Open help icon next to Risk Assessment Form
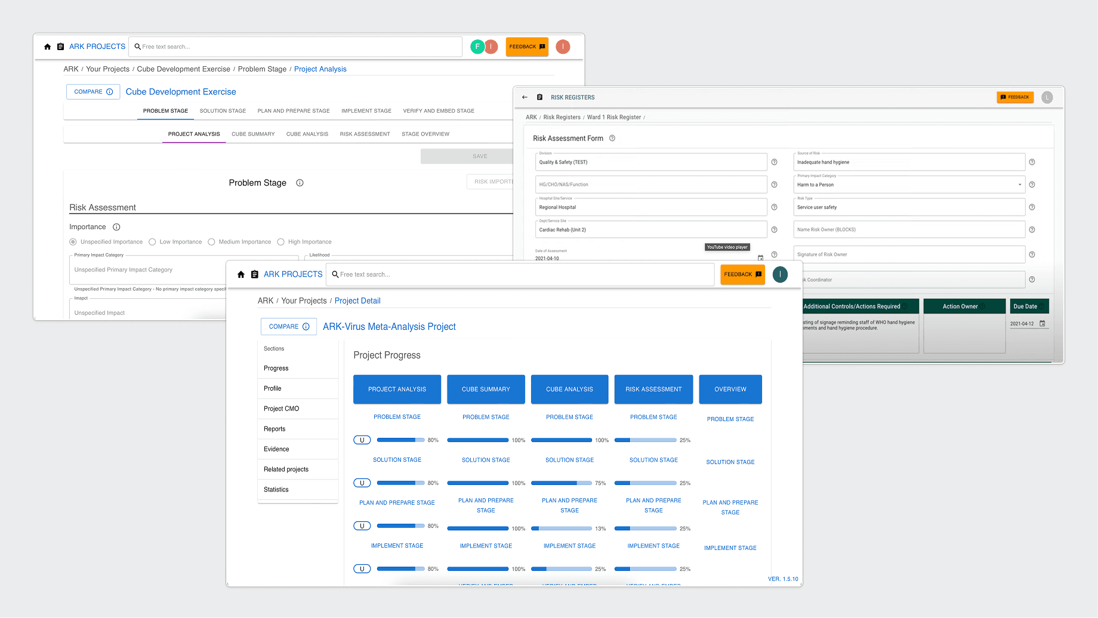 [612, 138]
